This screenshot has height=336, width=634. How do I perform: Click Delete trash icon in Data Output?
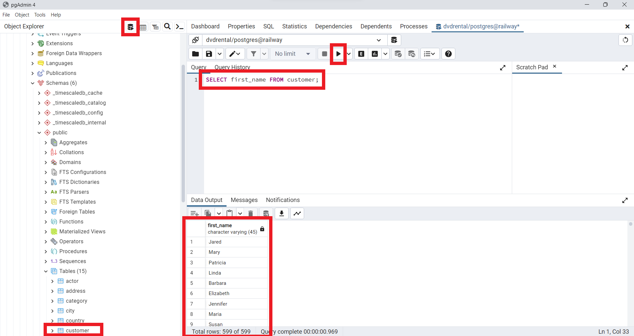coord(251,214)
